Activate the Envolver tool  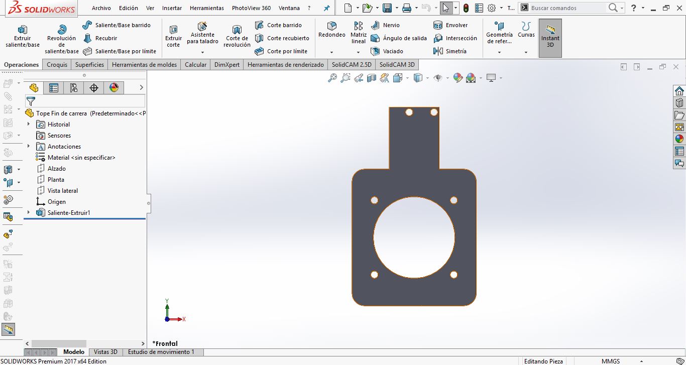(450, 25)
